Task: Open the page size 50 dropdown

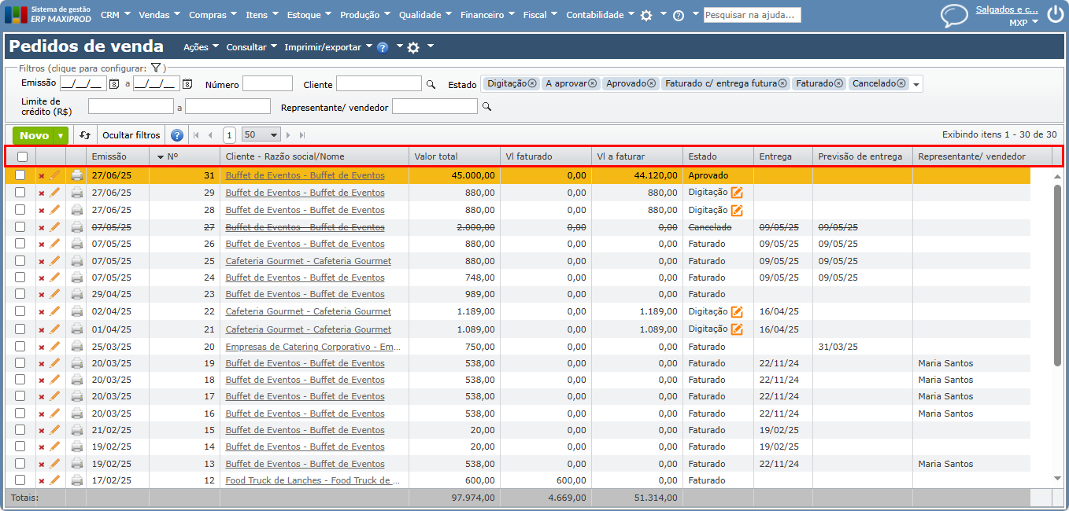Action: tap(261, 135)
